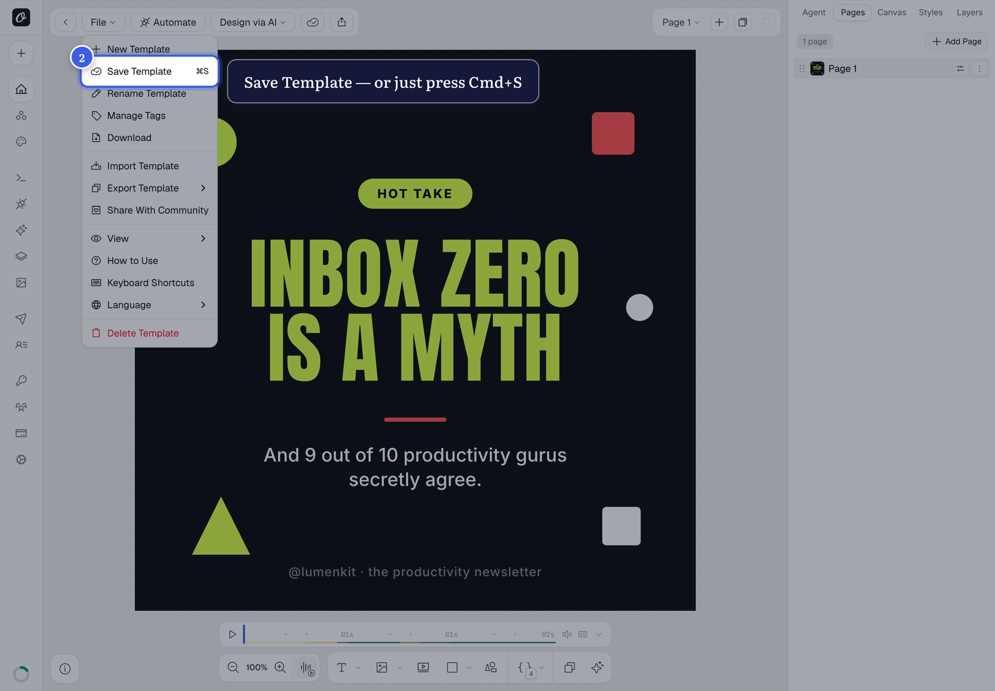Select the rectangle shape tool
The height and width of the screenshot is (691, 995).
[x=452, y=667]
